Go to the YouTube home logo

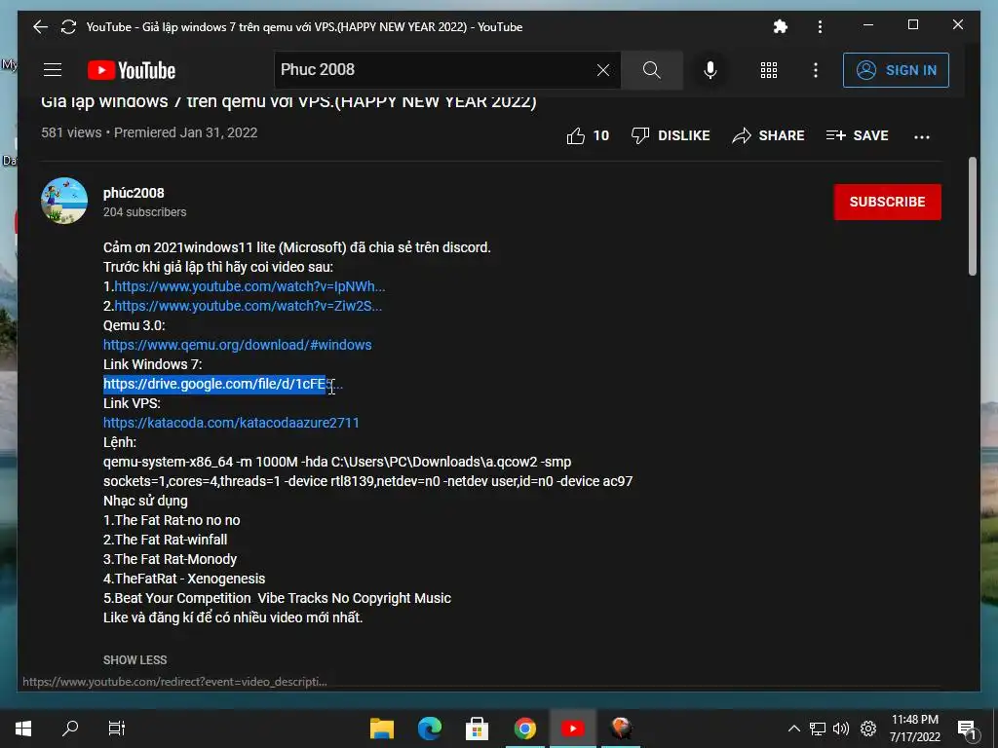(x=132, y=70)
